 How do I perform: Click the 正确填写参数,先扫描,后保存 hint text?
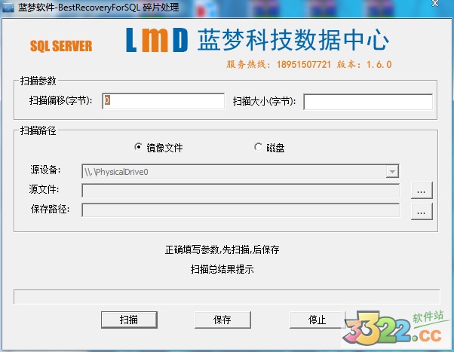point(222,249)
